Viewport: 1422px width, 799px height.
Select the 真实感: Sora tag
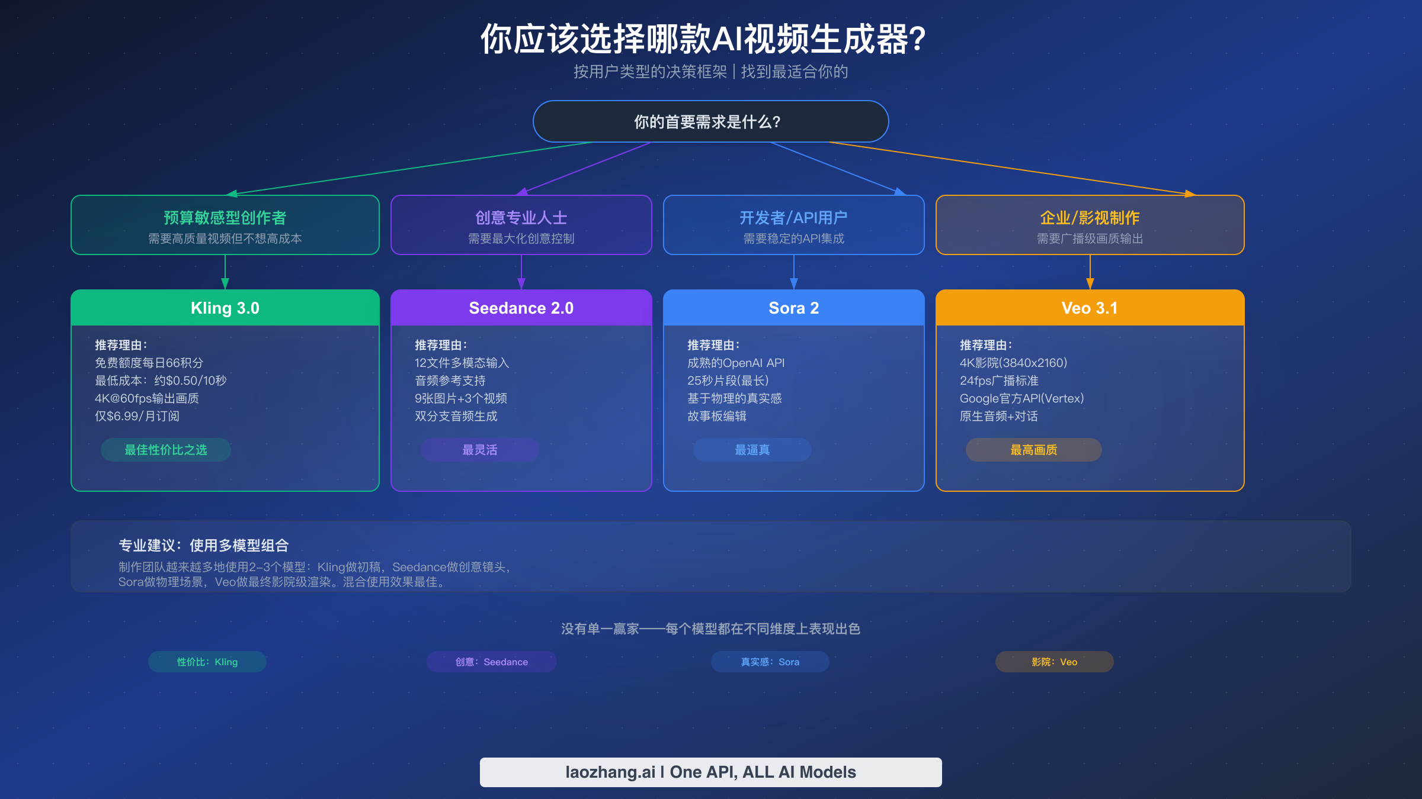pyautogui.click(x=769, y=662)
